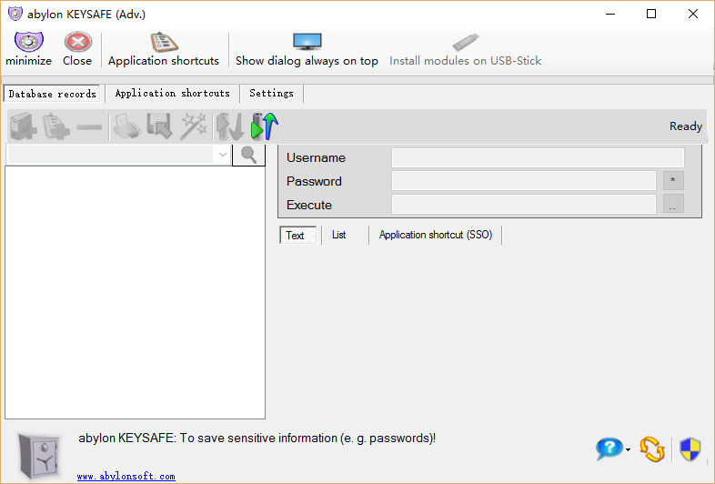Image resolution: width=715 pixels, height=484 pixels.
Task: Expand the record search dropdown arrow
Action: coord(223,155)
